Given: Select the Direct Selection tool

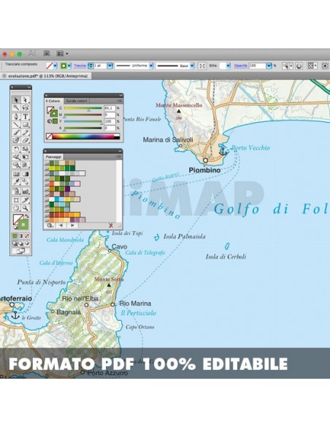Looking at the screenshot, I should click(x=26, y=100).
